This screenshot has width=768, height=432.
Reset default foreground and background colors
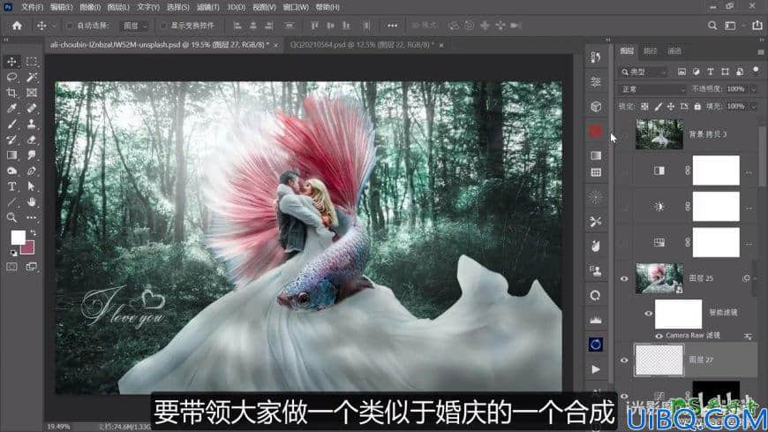point(14,253)
